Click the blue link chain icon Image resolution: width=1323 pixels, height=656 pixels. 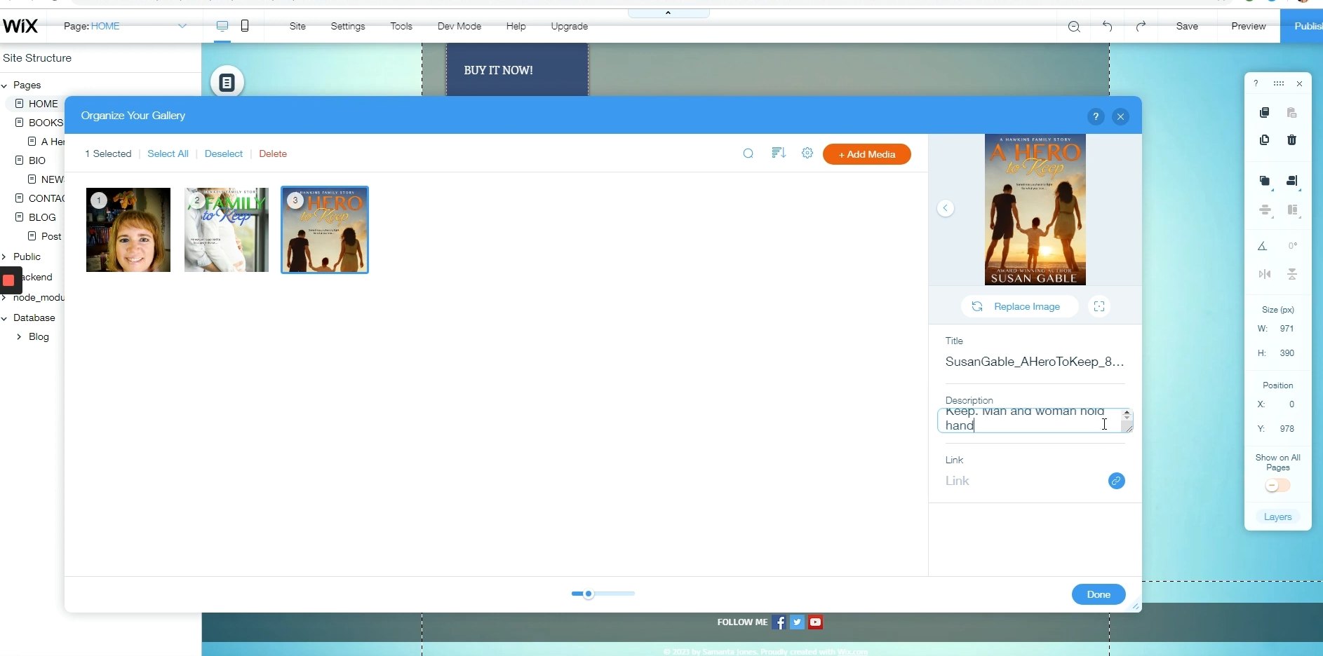pos(1117,481)
